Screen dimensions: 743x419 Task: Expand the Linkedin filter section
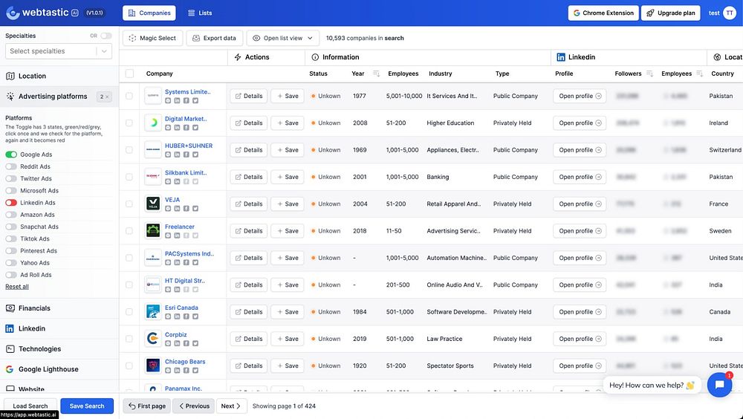[x=59, y=328]
